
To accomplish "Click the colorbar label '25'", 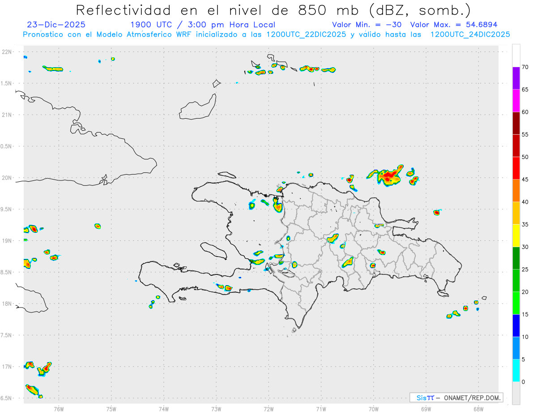I will (x=525, y=270).
